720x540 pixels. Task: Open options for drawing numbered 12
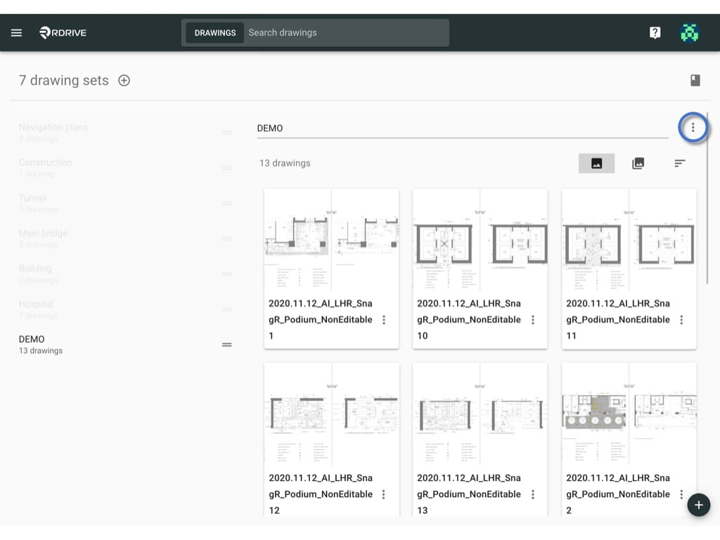[x=383, y=494]
